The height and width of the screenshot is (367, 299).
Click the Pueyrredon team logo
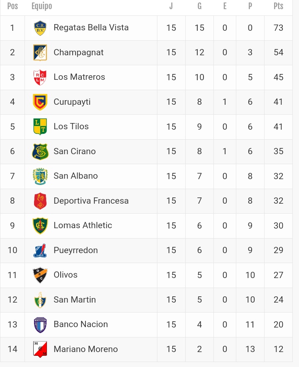pyautogui.click(x=40, y=250)
